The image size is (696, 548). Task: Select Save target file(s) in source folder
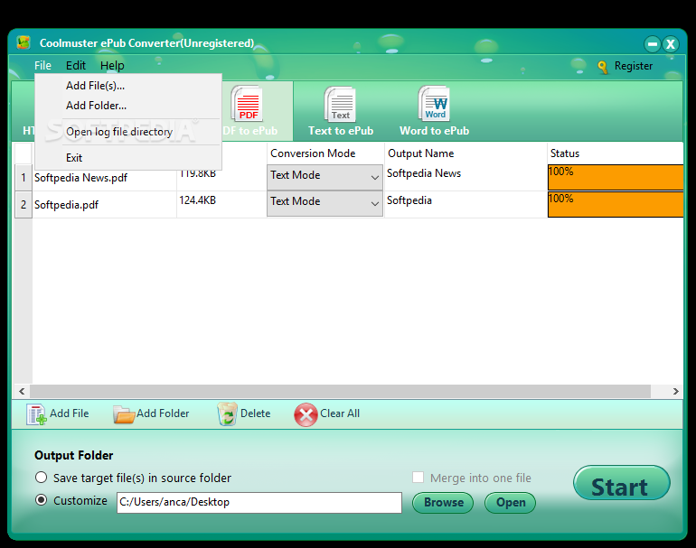[x=42, y=478]
